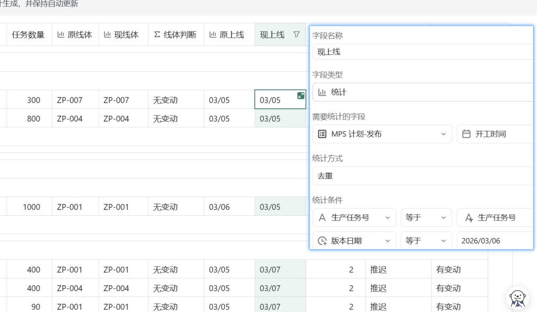Select 原线体 cell ZP-007
The height and width of the screenshot is (312, 537).
point(76,100)
